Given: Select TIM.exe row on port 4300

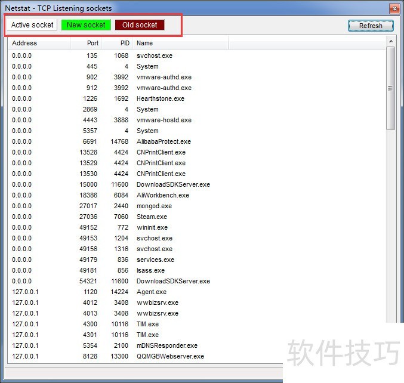Looking at the screenshot, I should 197,324.
